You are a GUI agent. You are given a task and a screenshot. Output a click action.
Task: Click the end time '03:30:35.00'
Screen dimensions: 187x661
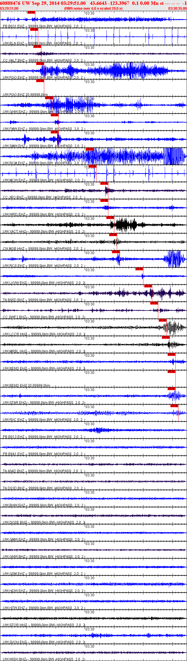(177, 9)
